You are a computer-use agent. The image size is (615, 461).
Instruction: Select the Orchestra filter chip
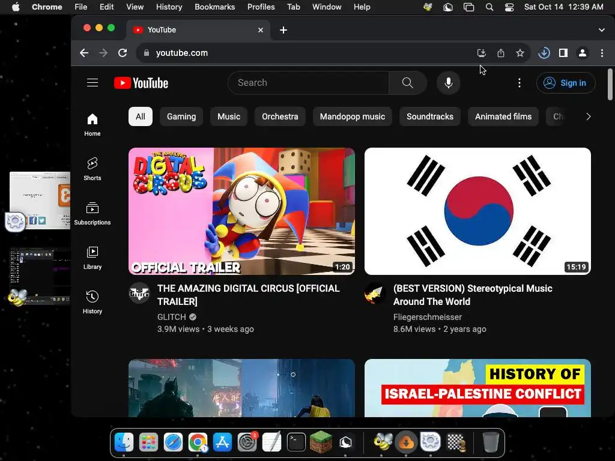(280, 116)
